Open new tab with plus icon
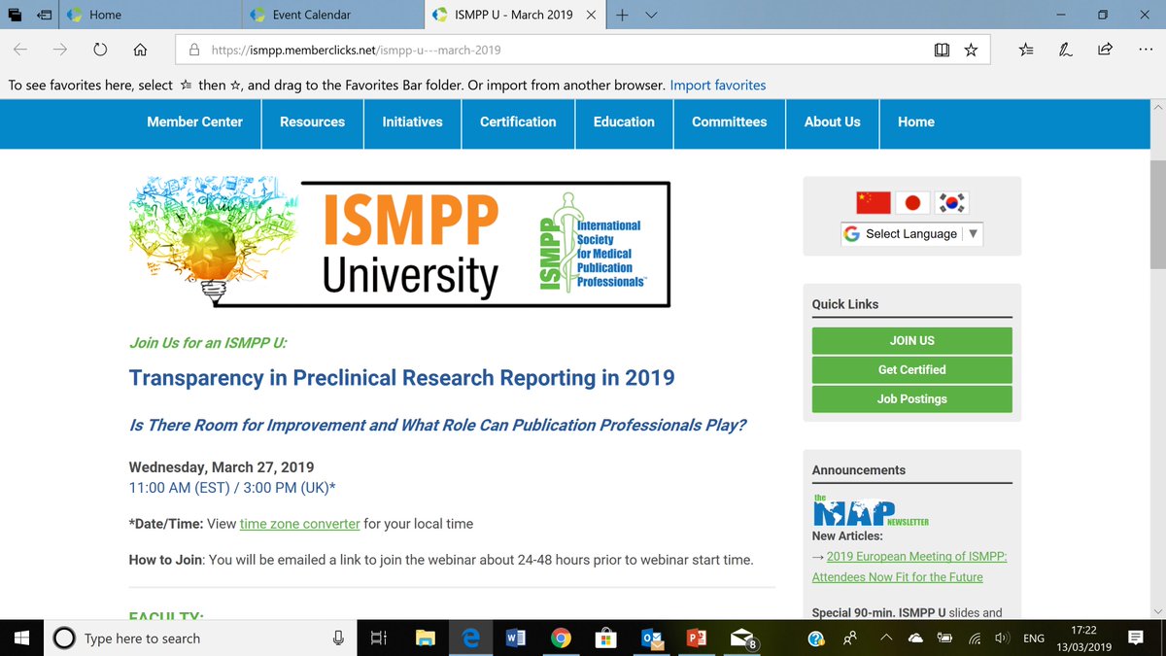The image size is (1166, 656). [x=623, y=15]
